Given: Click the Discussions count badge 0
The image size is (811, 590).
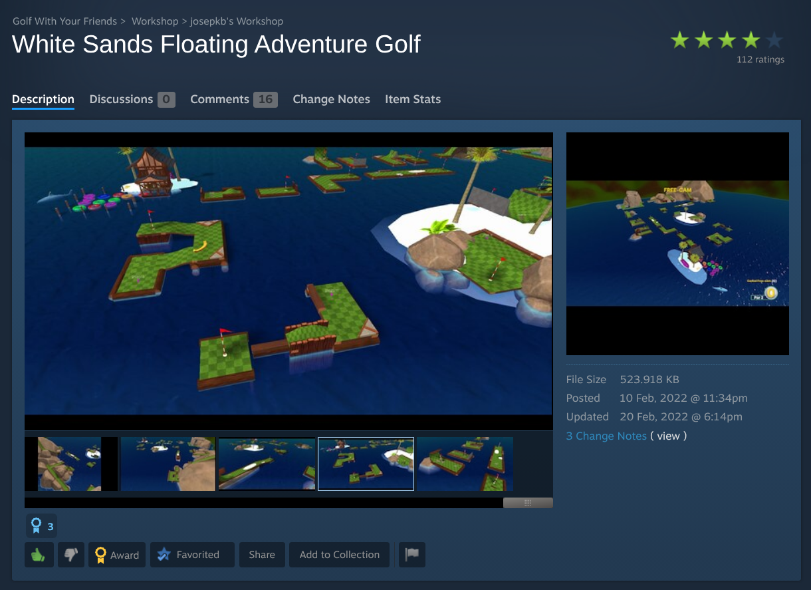Looking at the screenshot, I should pos(166,99).
